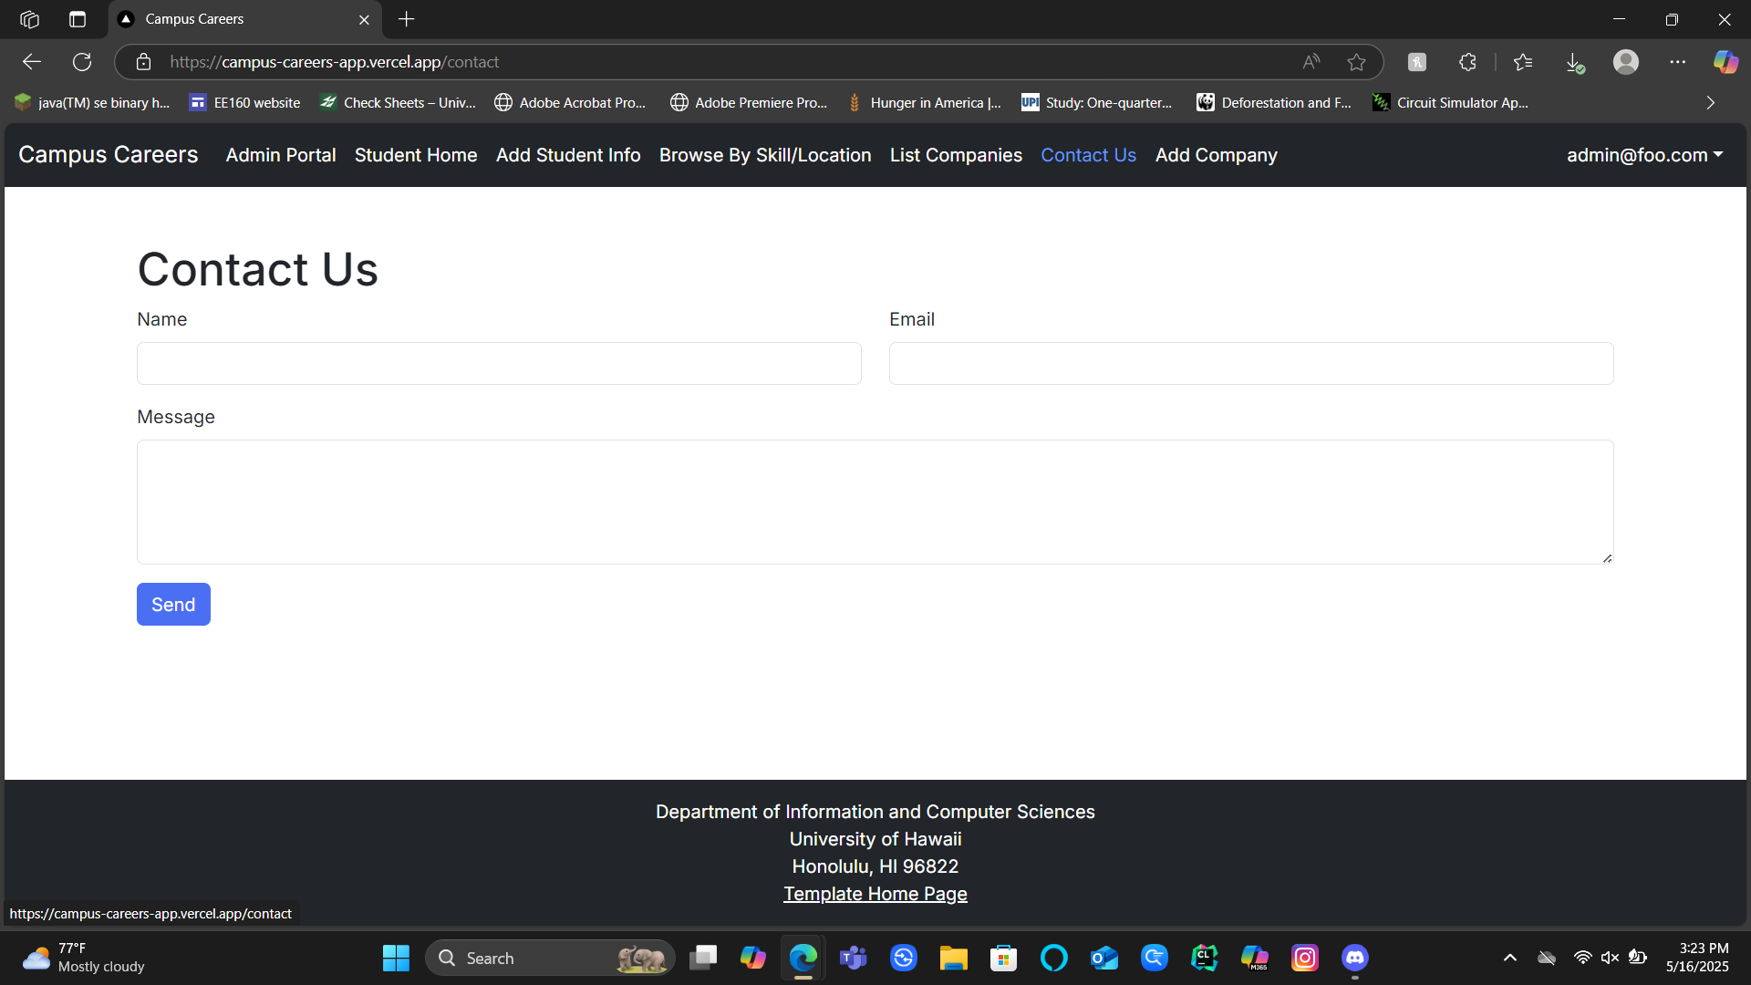The image size is (1751, 985).
Task: Open the browser extensions puzzle icon
Action: [x=1467, y=62]
